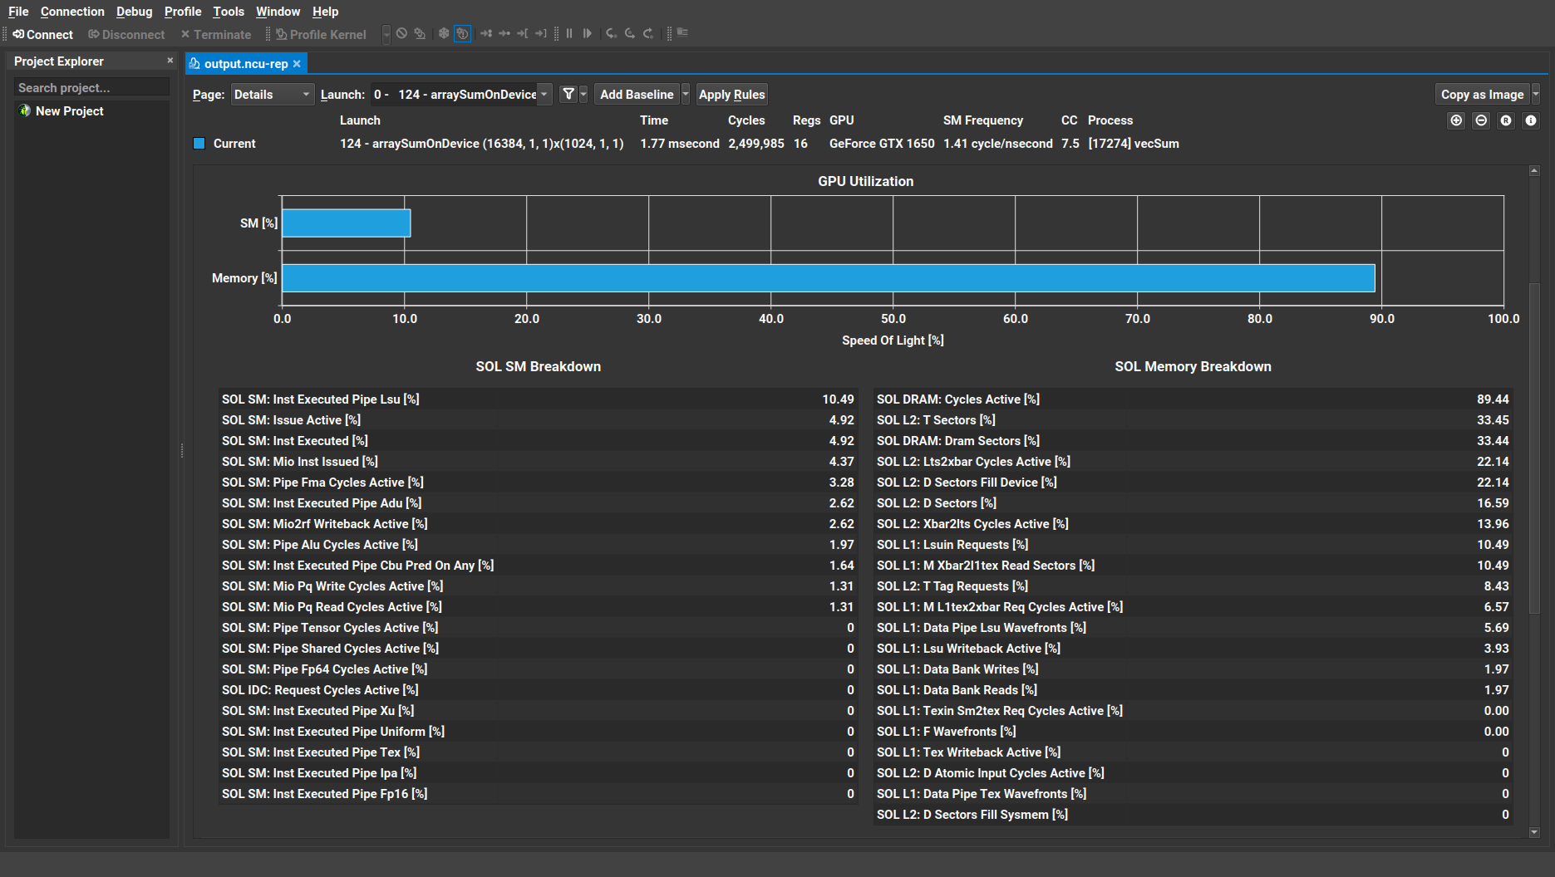The height and width of the screenshot is (877, 1555).
Task: Open the Help menu
Action: click(325, 12)
